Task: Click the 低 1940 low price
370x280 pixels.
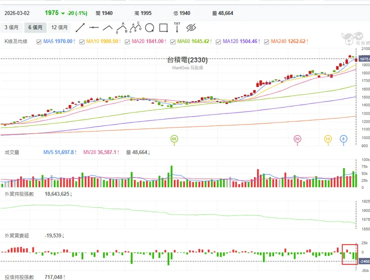Action: 181,13
